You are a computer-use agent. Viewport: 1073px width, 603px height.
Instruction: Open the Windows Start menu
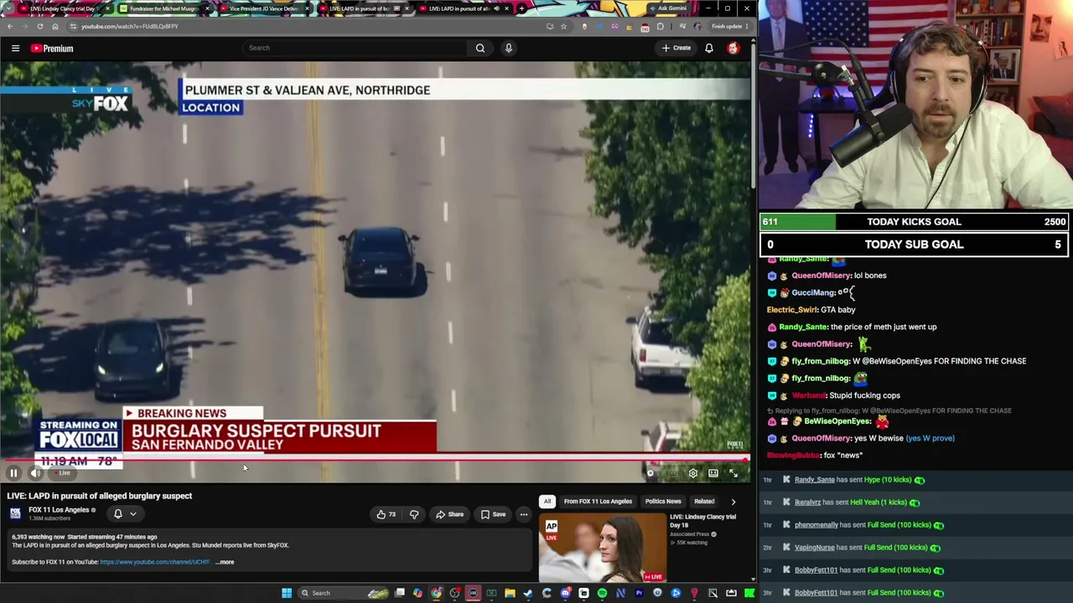tap(287, 593)
